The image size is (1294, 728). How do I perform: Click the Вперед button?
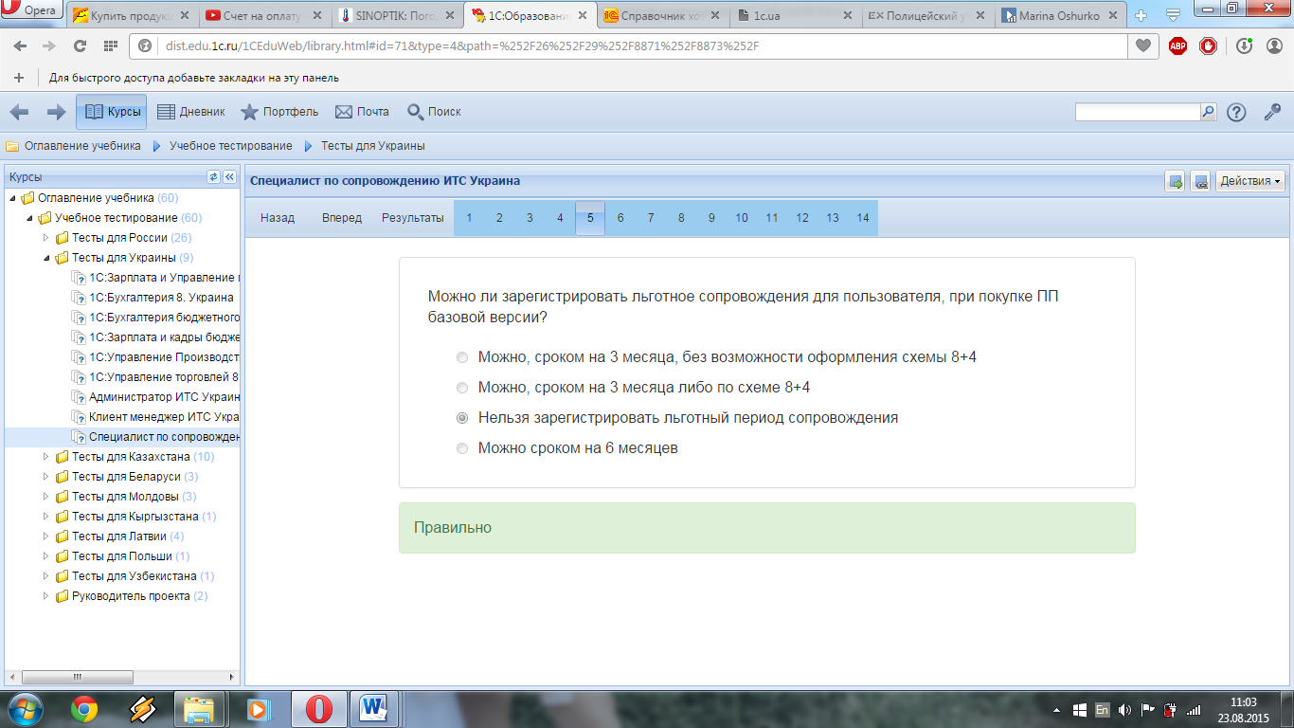tap(342, 218)
